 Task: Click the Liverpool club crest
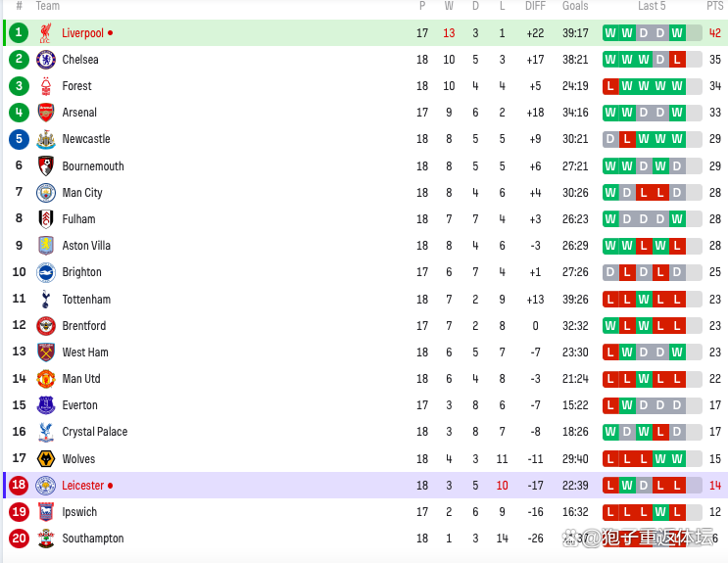point(45,33)
